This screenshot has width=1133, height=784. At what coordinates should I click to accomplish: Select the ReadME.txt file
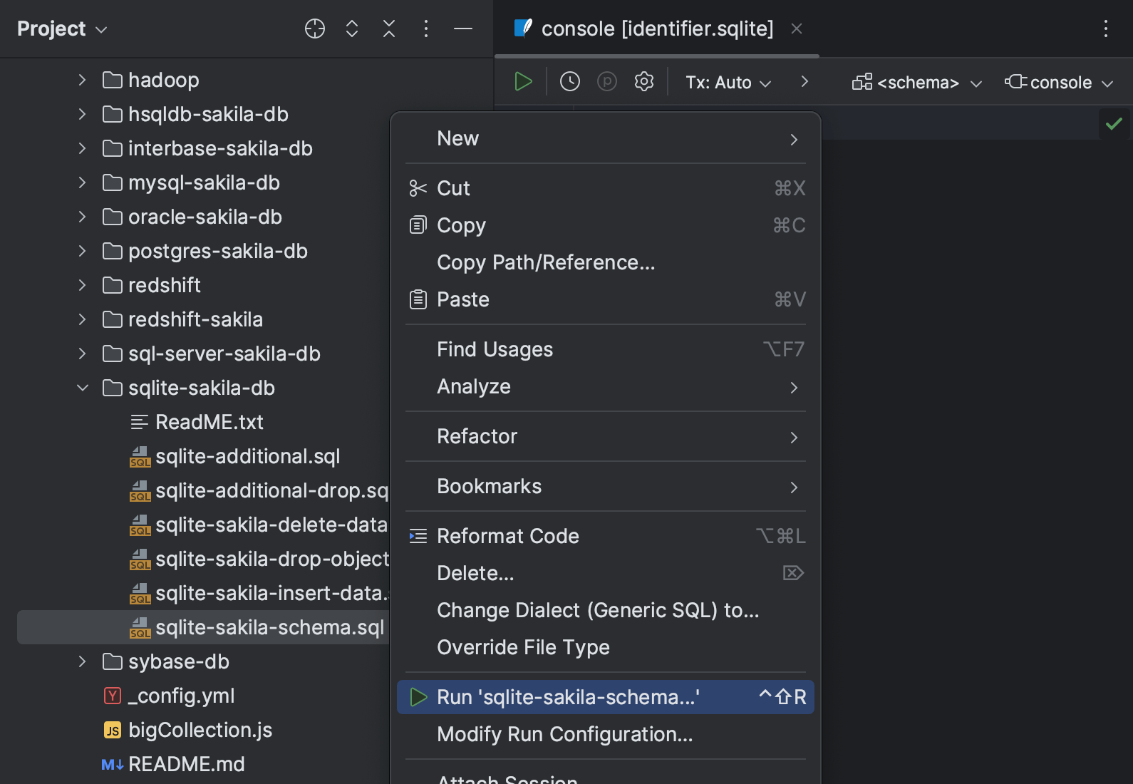click(x=209, y=422)
